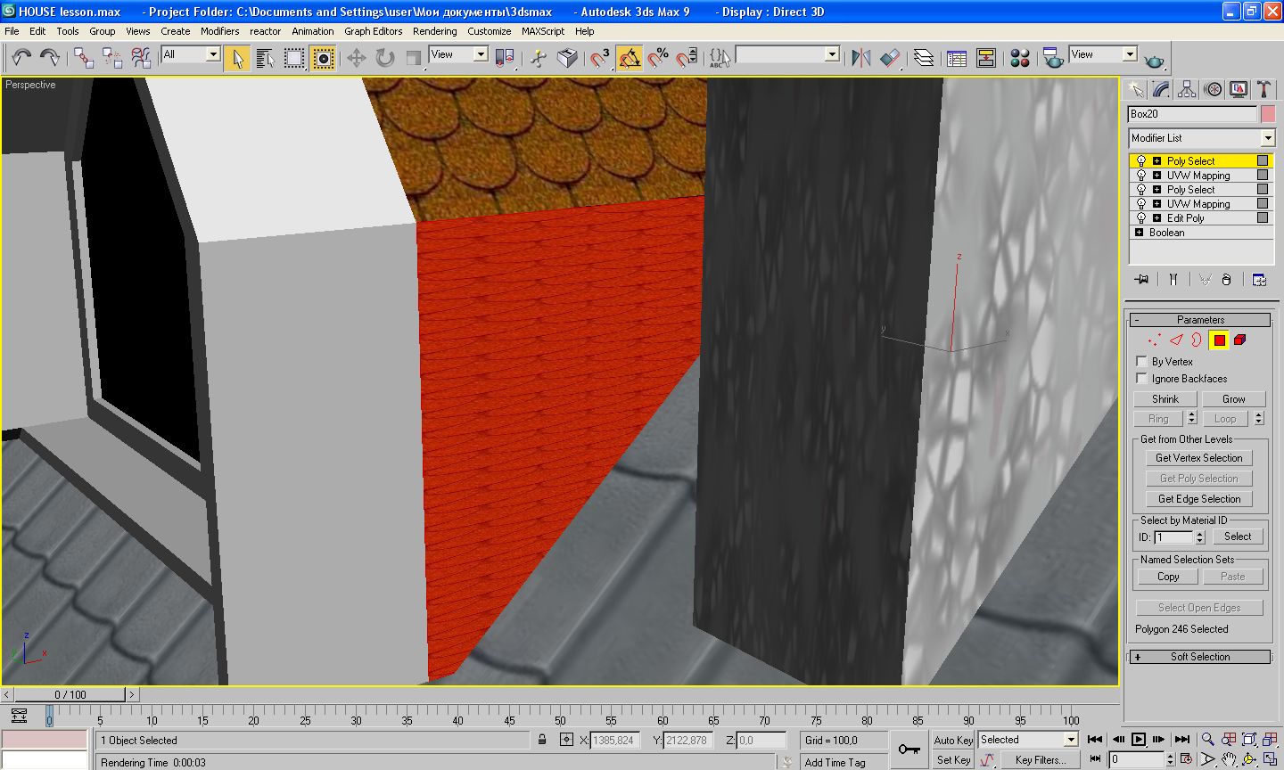Viewport: 1284px width, 770px height.
Task: Click the Grow button
Action: 1234,399
